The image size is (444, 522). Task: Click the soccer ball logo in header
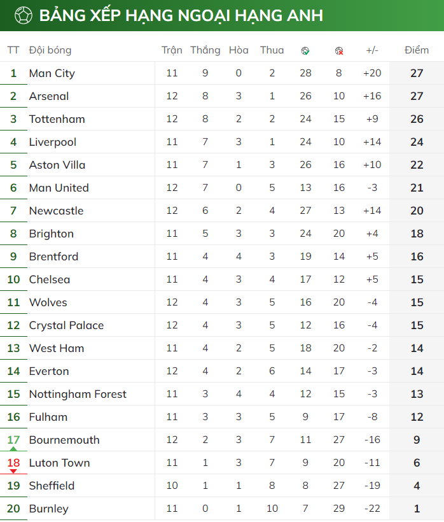click(x=24, y=15)
